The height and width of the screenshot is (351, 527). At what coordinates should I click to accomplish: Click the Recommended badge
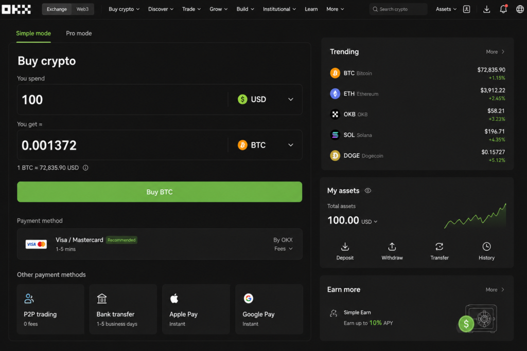[121, 240]
